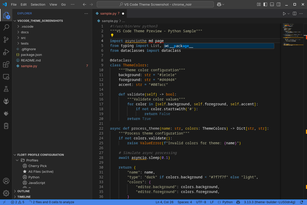Split the editor to the right
The image size is (307, 205).
294,14
